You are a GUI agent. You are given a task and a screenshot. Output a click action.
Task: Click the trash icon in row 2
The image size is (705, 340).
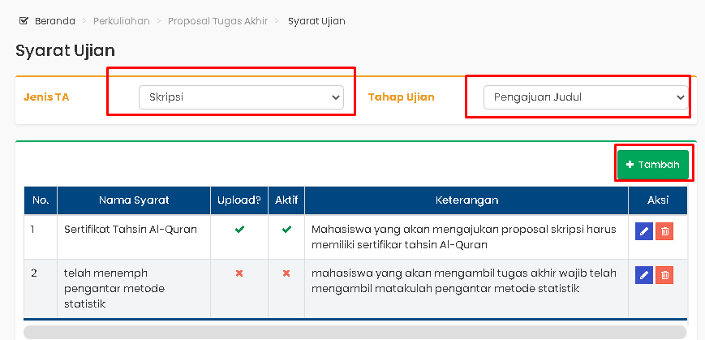[664, 275]
